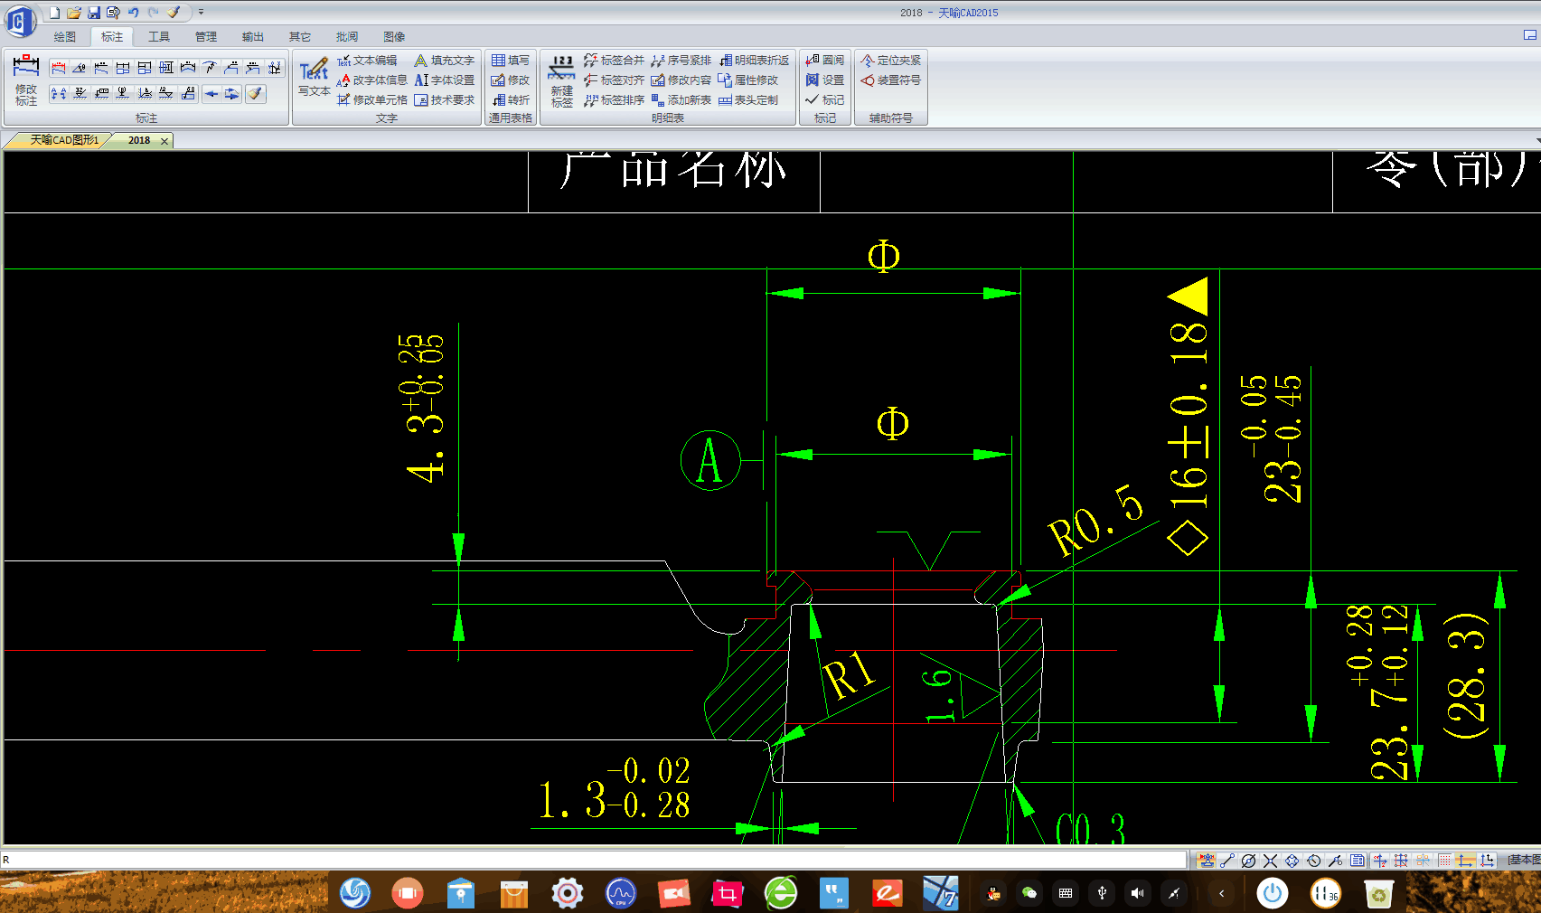Click the print preview quick-access icon
The width and height of the screenshot is (1541, 913).
113,13
